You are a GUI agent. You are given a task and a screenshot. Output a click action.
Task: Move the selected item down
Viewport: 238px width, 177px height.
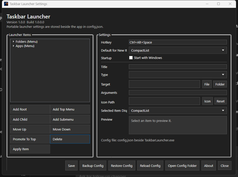pyautogui.click(x=70, y=129)
